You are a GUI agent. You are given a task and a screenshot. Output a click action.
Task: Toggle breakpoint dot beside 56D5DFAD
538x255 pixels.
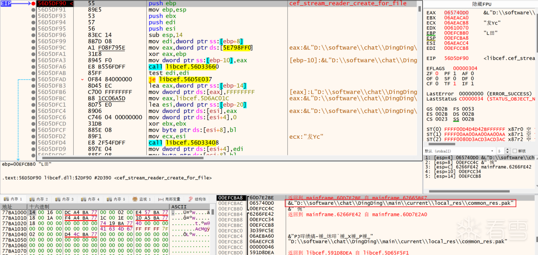[x=33, y=79]
